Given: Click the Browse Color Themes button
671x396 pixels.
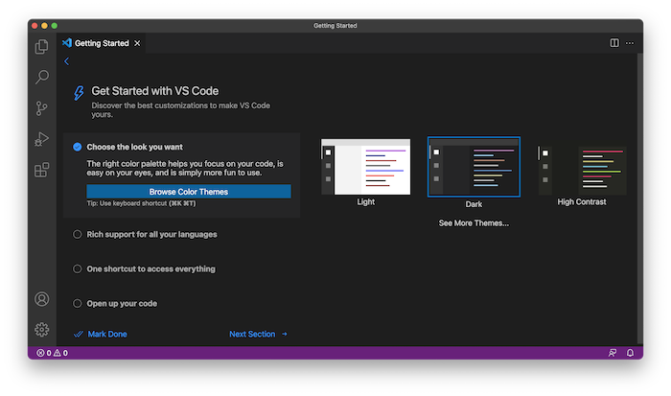Looking at the screenshot, I should tap(189, 192).
